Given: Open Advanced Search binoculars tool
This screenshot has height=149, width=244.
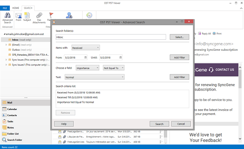Looking at the screenshot, I should point(7,18).
